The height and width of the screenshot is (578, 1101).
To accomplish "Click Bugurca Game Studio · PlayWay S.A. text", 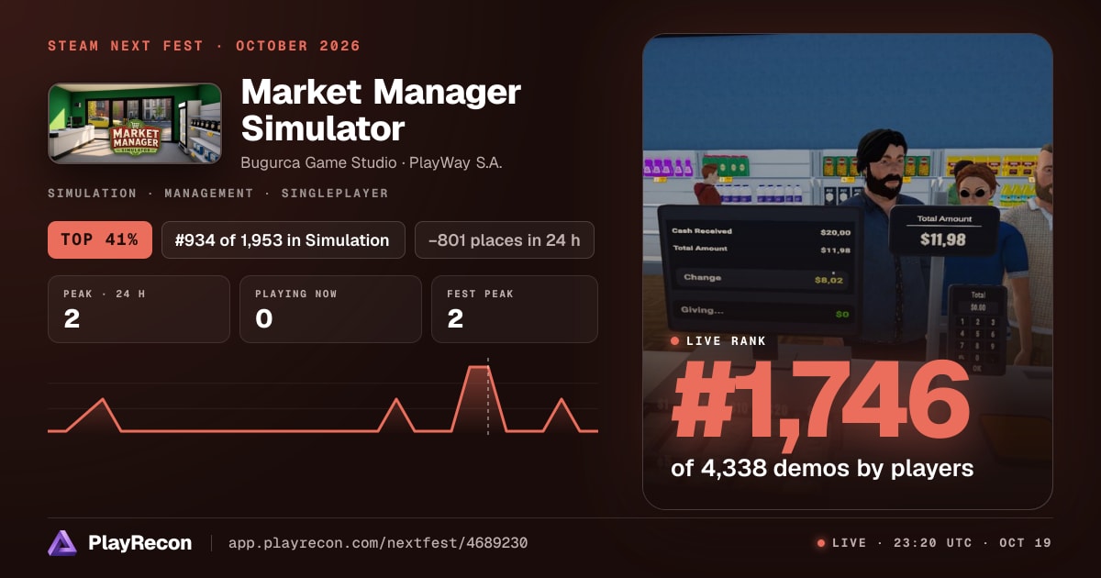I will 372,162.
